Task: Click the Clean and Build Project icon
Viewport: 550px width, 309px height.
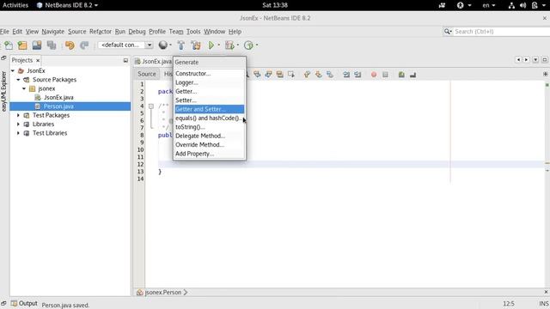Action: [196, 45]
